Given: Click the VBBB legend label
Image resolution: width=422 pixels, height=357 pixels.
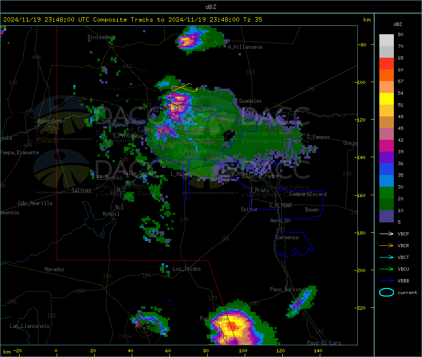Looking at the screenshot, I should click(403, 281).
